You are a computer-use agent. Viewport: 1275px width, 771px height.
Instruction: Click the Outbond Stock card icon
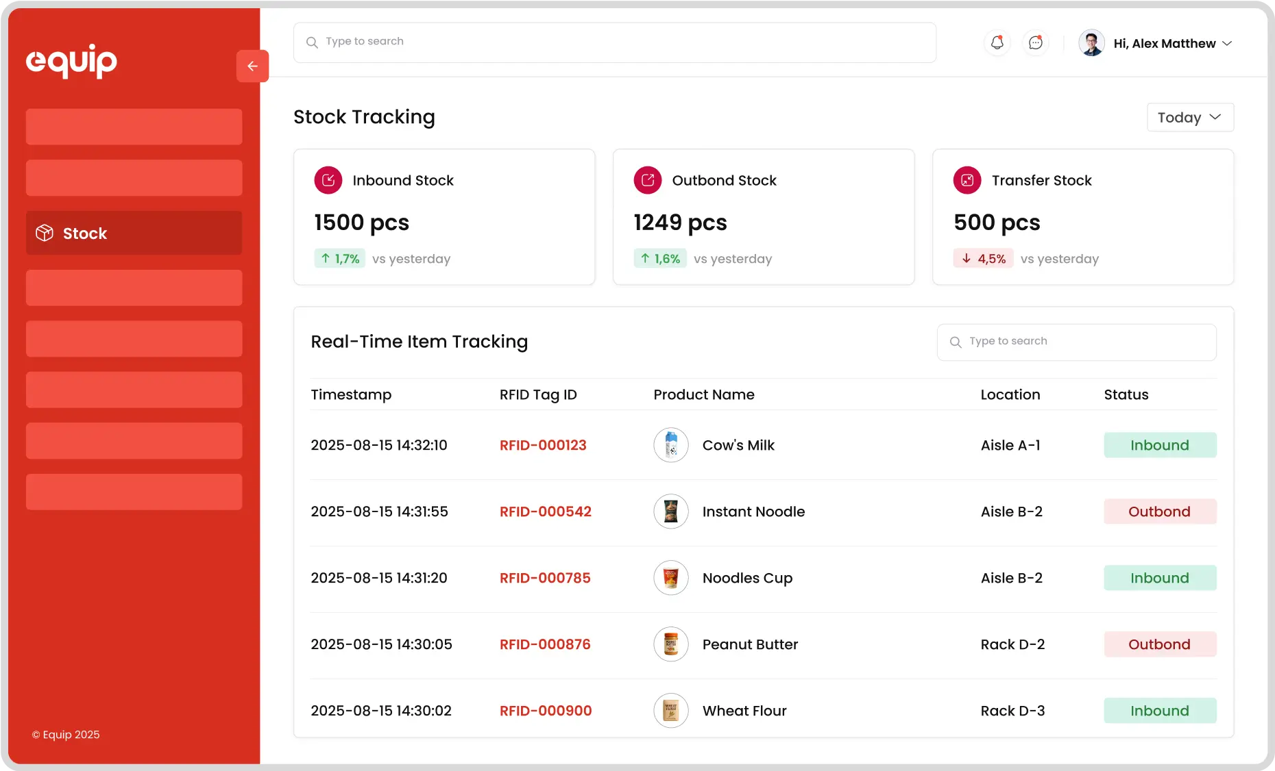tap(648, 180)
